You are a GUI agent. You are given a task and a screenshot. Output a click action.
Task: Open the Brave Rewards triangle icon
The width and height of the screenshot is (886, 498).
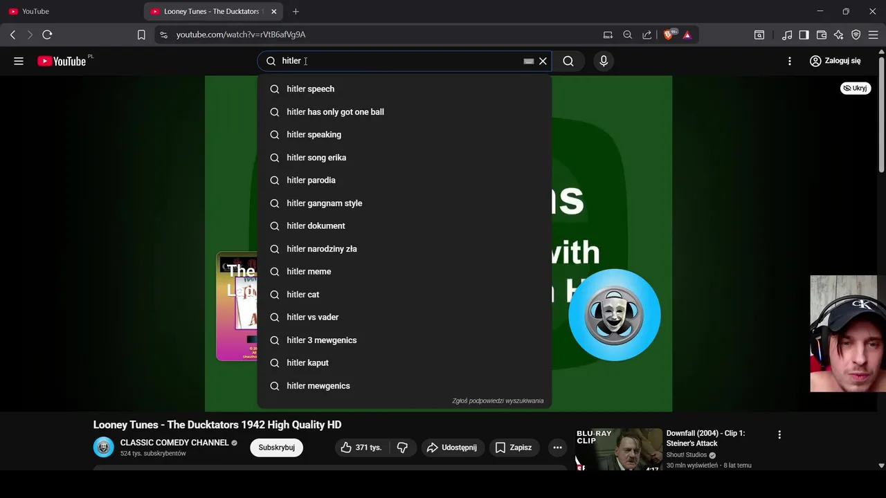click(687, 35)
